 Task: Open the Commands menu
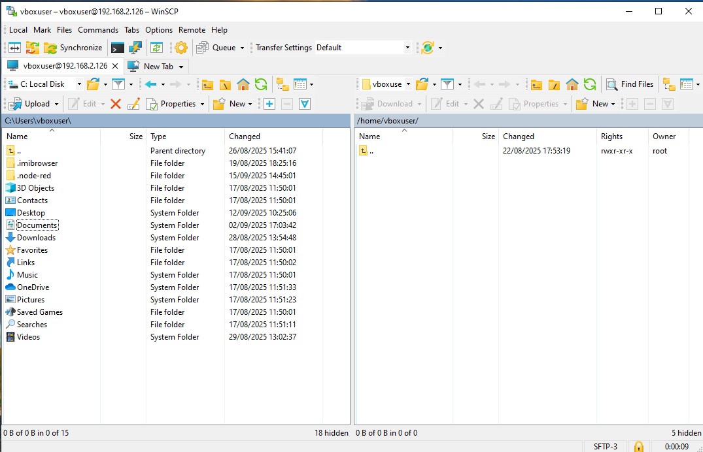[x=98, y=30]
